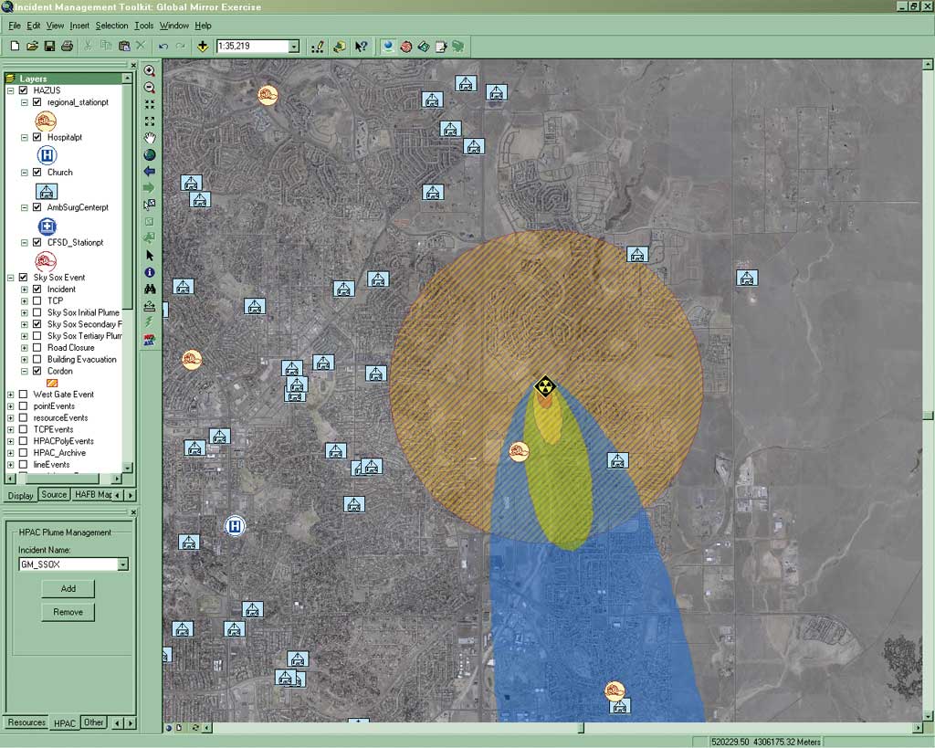Select the Zoom In tool
The height and width of the screenshot is (748, 935).
pyautogui.click(x=150, y=71)
